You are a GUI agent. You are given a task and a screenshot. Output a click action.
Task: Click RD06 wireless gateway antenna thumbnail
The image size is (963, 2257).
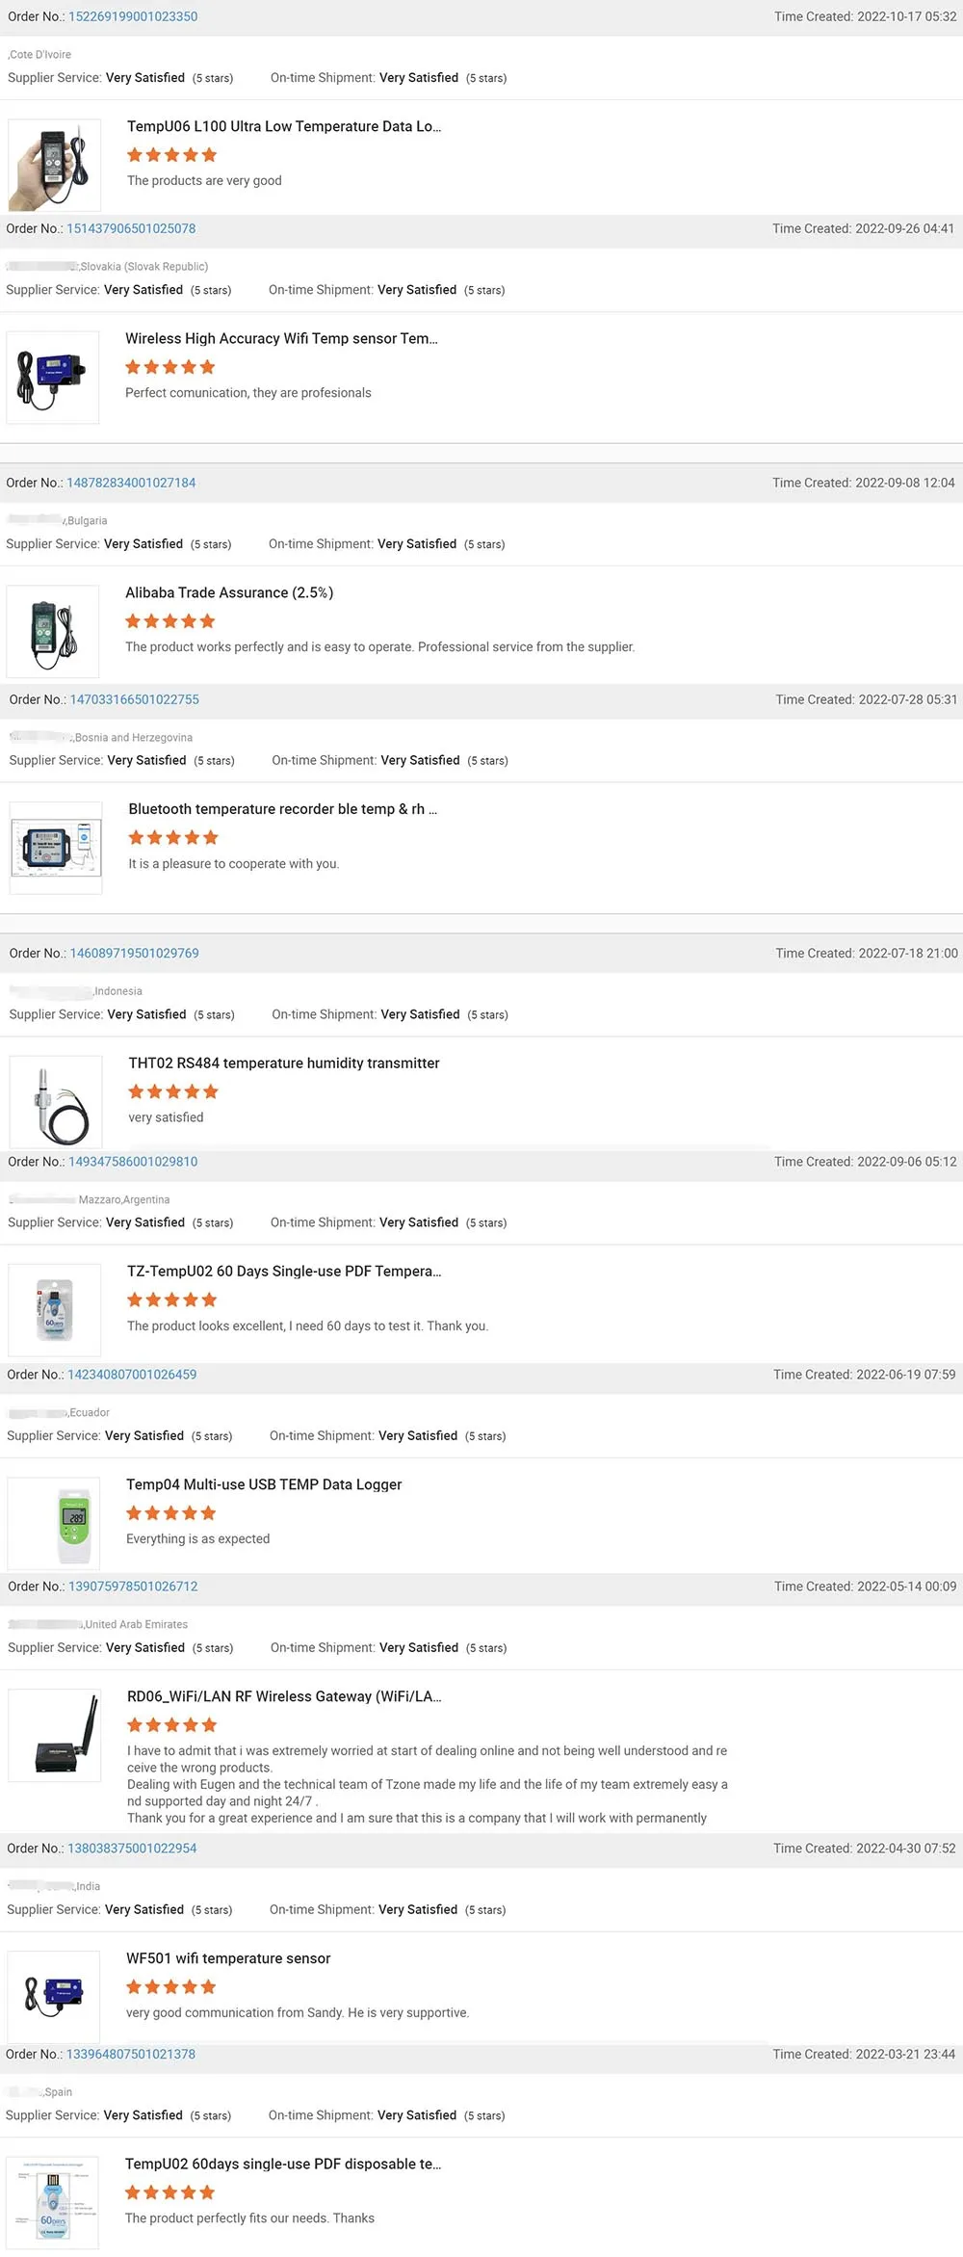point(55,1735)
